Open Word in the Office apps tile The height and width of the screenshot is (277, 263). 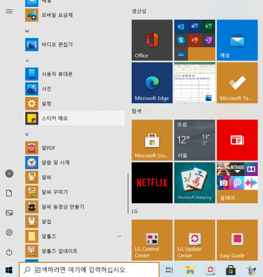coord(195,27)
